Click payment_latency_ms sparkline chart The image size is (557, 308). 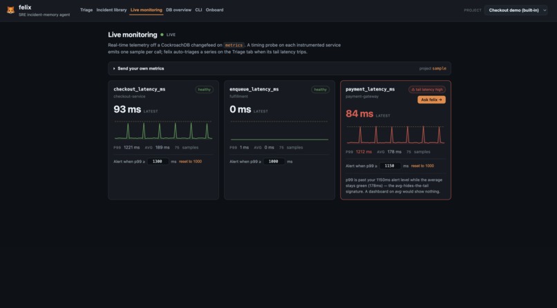[395, 135]
